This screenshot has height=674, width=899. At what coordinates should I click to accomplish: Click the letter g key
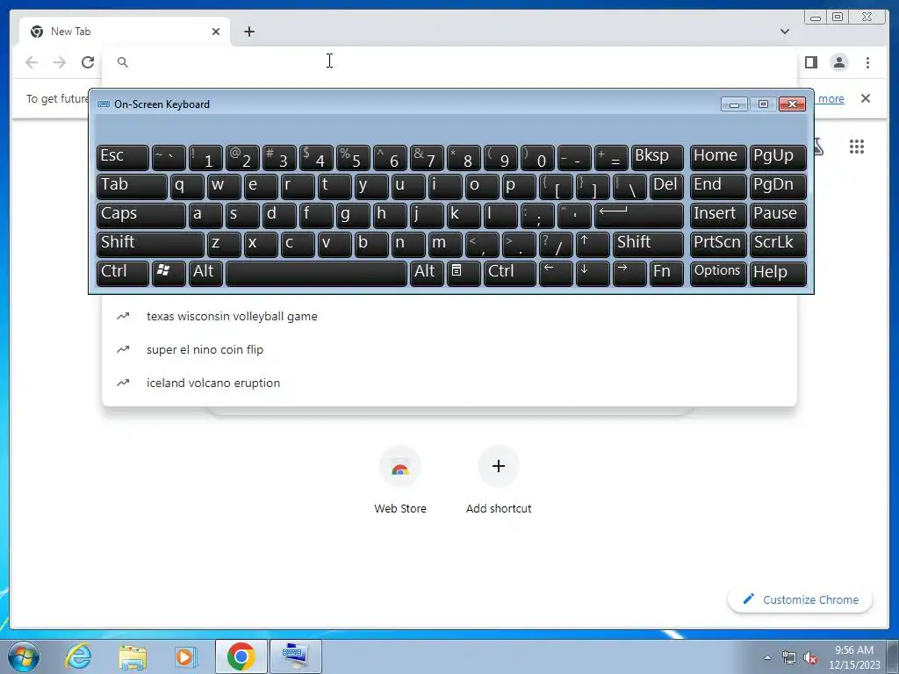(353, 215)
